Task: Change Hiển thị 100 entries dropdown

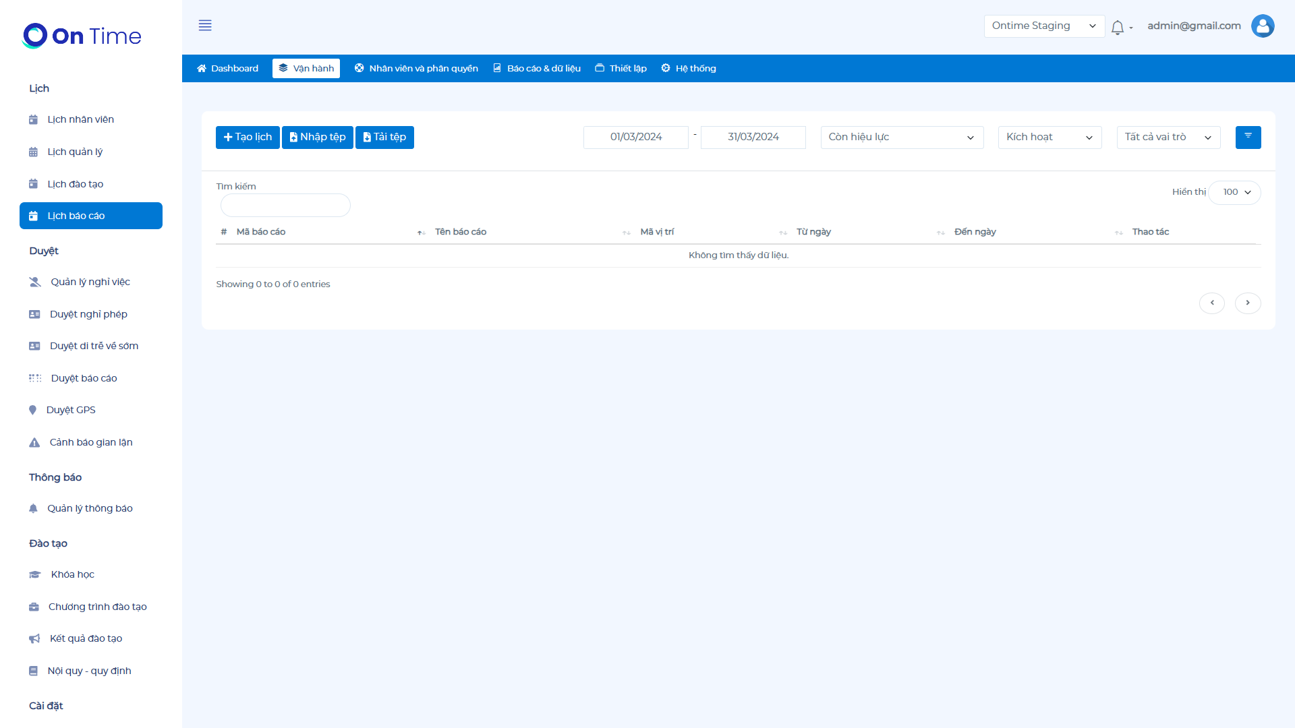Action: click(1236, 193)
